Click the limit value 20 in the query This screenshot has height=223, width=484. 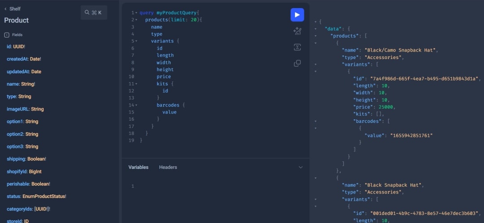pos(194,20)
